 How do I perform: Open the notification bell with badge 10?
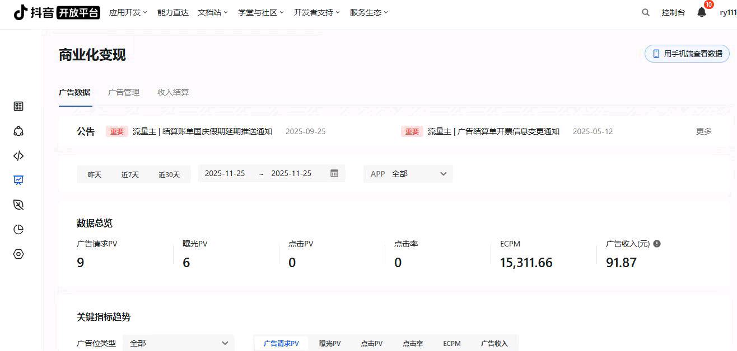701,12
